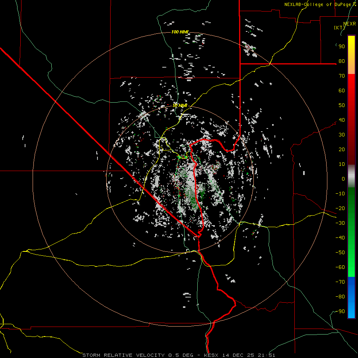Select the NEXLAB-College of DuPage credit text
The height and width of the screenshot is (358, 358).
click(320, 4)
